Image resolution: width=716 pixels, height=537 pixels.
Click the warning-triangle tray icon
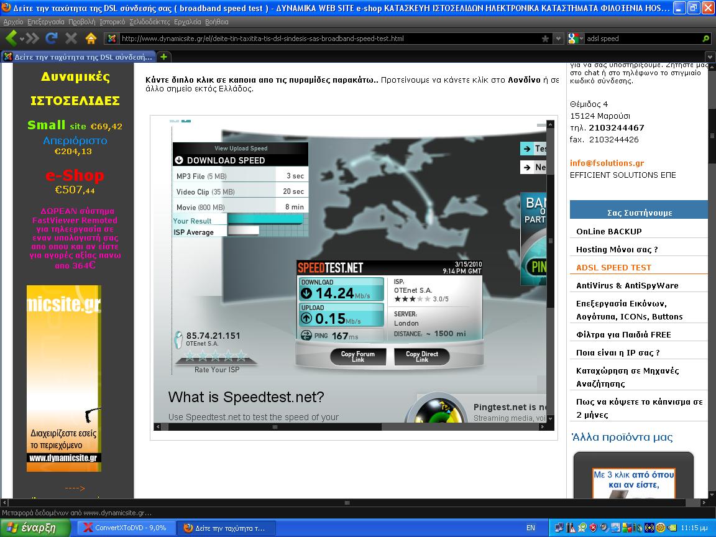point(571,528)
